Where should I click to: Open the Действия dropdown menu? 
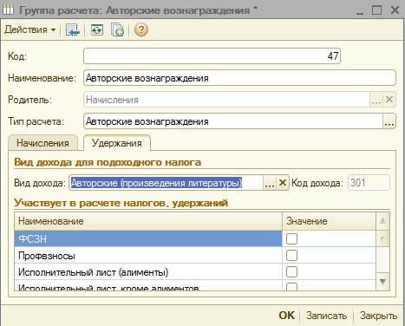point(29,29)
